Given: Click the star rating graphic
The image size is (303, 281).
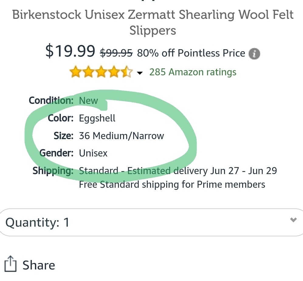Looking at the screenshot, I should pos(101,72).
